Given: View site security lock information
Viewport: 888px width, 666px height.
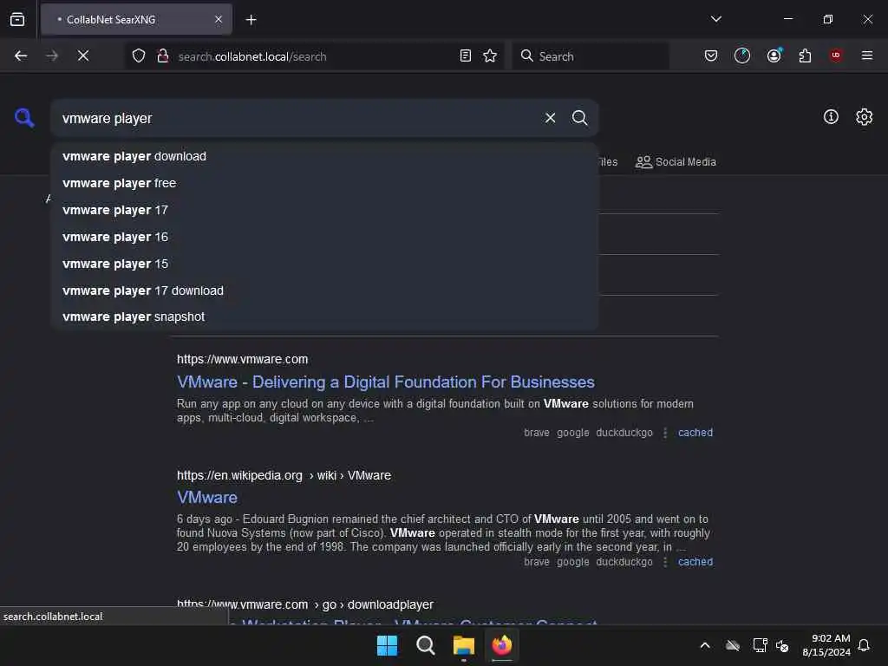Looking at the screenshot, I should 162,55.
